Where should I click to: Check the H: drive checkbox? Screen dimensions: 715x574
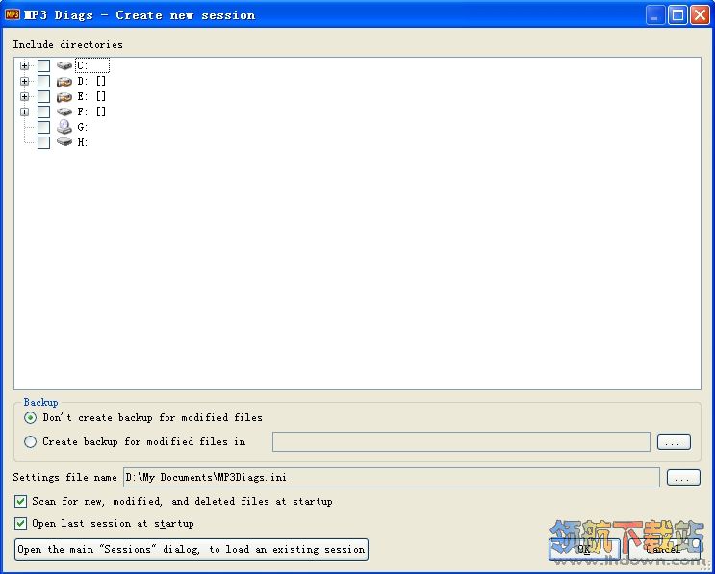coord(43,142)
